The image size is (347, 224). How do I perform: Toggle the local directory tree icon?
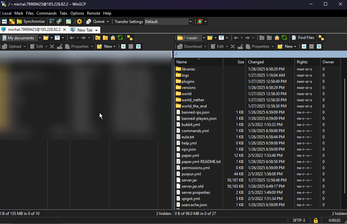coord(130,38)
